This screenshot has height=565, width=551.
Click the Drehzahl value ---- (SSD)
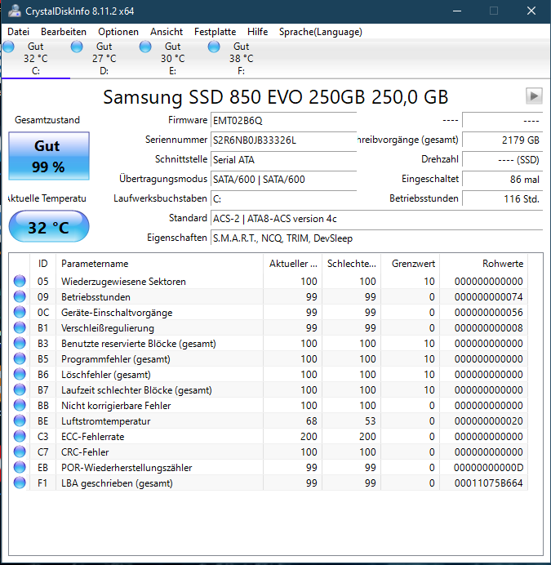click(502, 160)
